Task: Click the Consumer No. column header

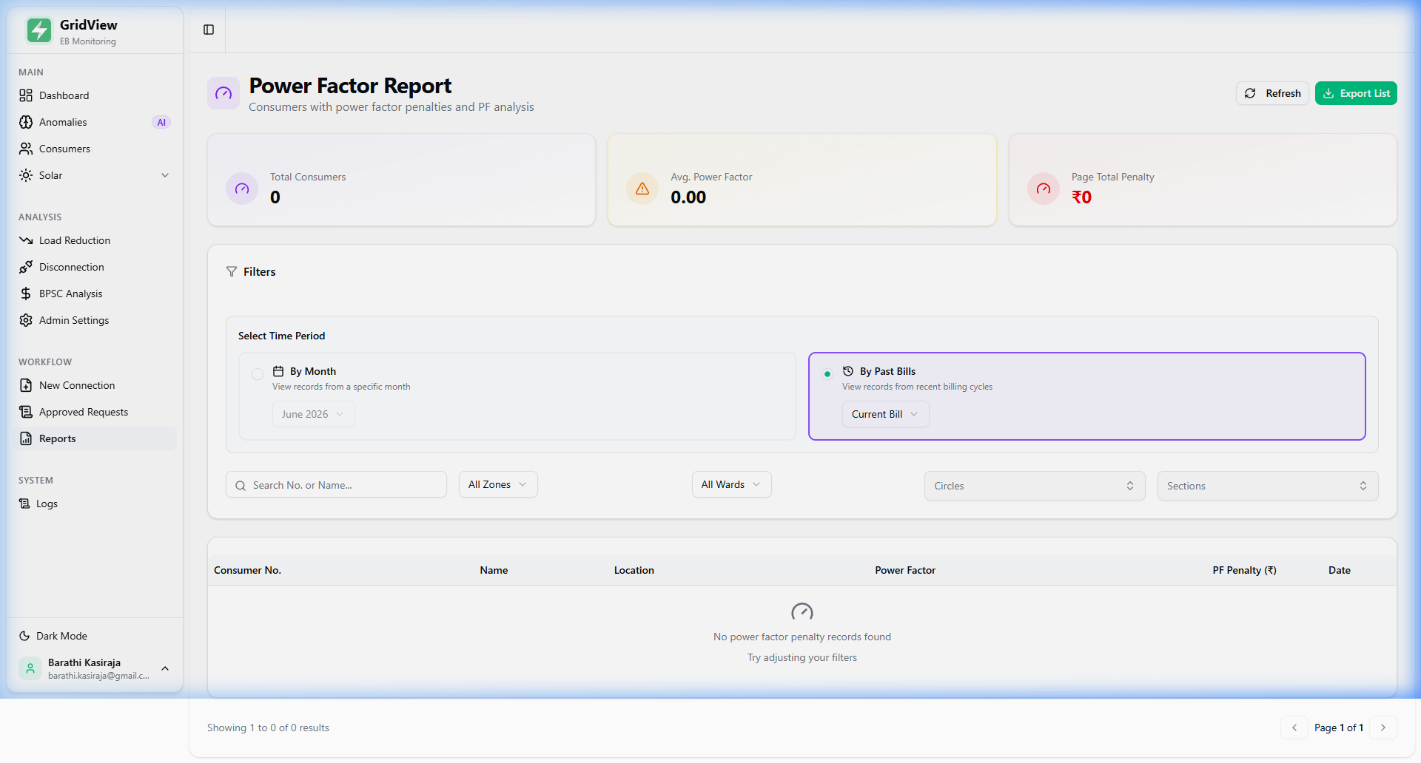Action: pyautogui.click(x=247, y=570)
